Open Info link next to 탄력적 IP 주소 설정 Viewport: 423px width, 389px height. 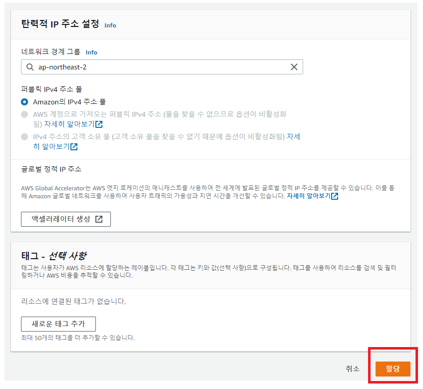110,25
